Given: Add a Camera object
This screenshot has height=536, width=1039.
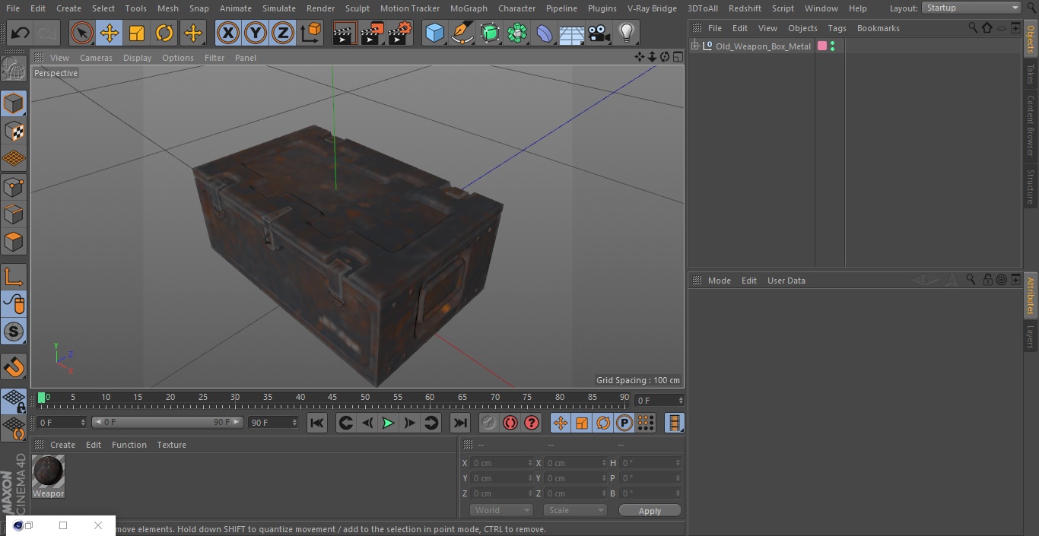Looking at the screenshot, I should (599, 33).
